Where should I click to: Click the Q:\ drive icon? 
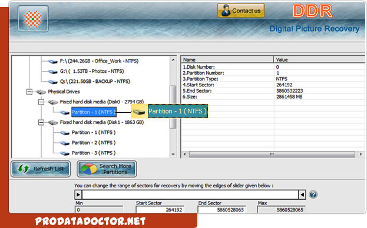tap(53, 82)
